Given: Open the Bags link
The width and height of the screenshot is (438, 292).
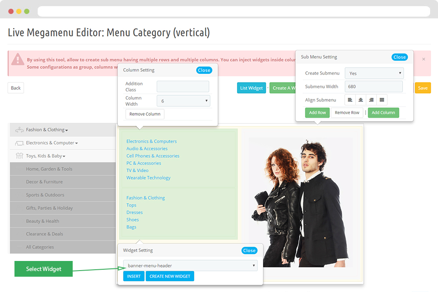Looking at the screenshot, I should (131, 227).
